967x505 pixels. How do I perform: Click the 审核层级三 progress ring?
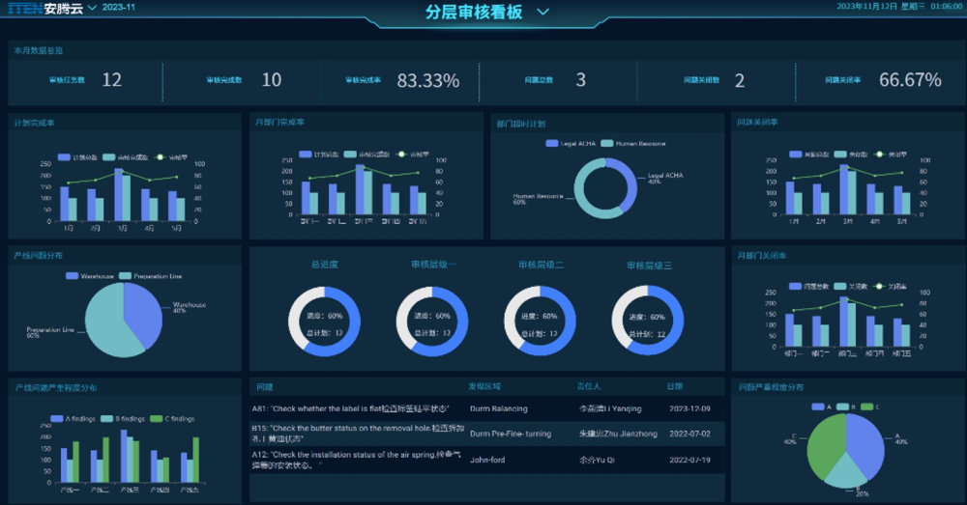pos(648,321)
